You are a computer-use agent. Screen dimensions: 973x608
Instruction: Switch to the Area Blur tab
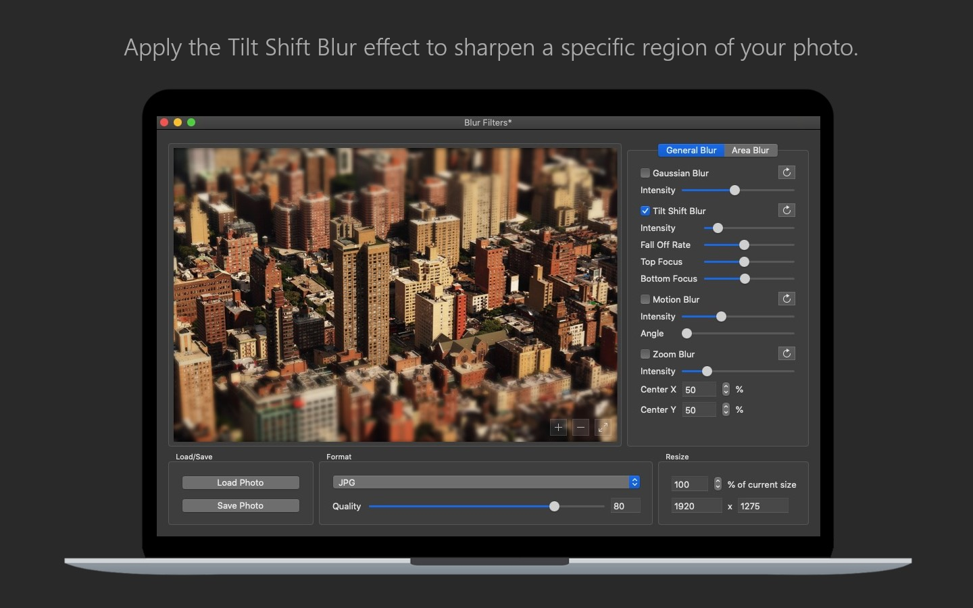750,150
